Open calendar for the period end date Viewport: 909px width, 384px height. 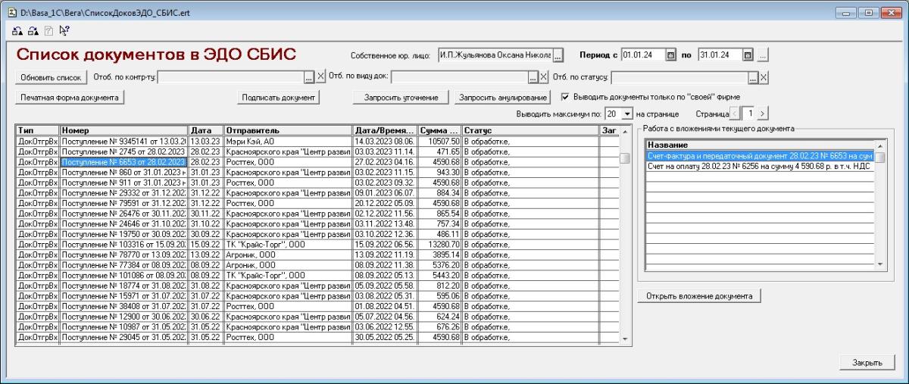click(748, 55)
